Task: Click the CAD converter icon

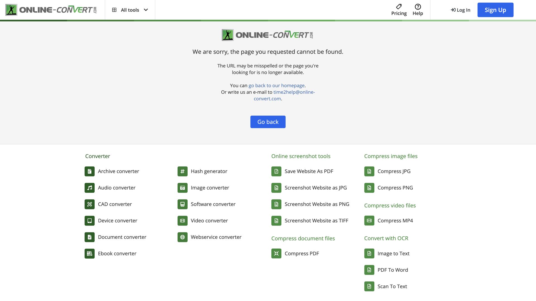Action: 89,204
